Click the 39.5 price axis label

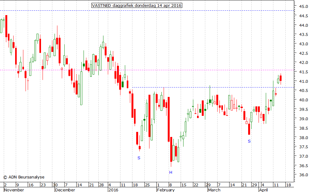coord(303,110)
